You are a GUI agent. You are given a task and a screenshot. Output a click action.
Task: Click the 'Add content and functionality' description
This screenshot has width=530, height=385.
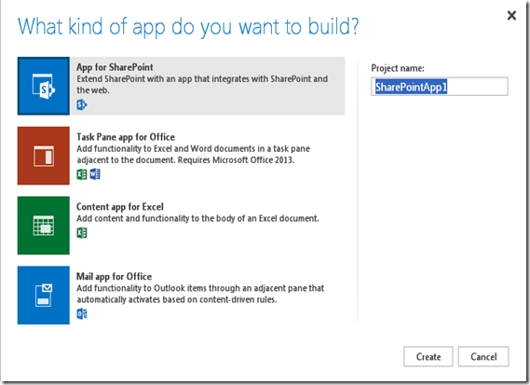(x=197, y=218)
